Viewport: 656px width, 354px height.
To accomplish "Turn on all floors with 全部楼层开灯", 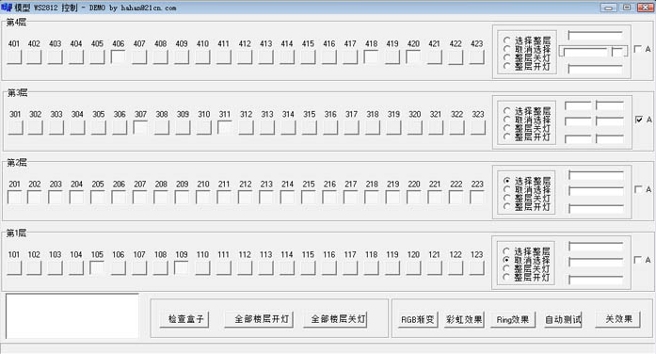I will tap(259, 319).
